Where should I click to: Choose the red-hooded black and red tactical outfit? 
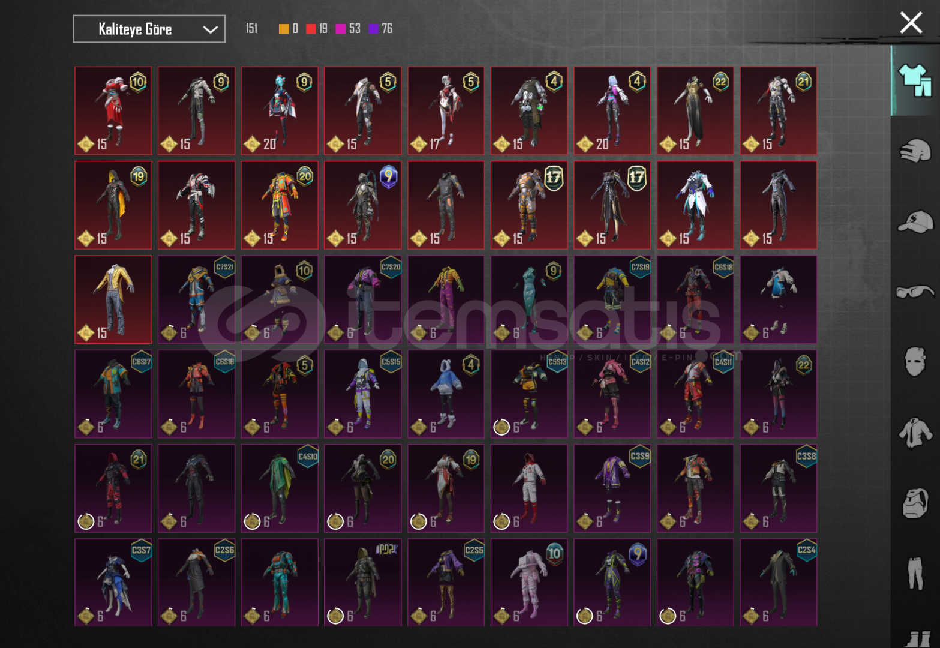(113, 488)
